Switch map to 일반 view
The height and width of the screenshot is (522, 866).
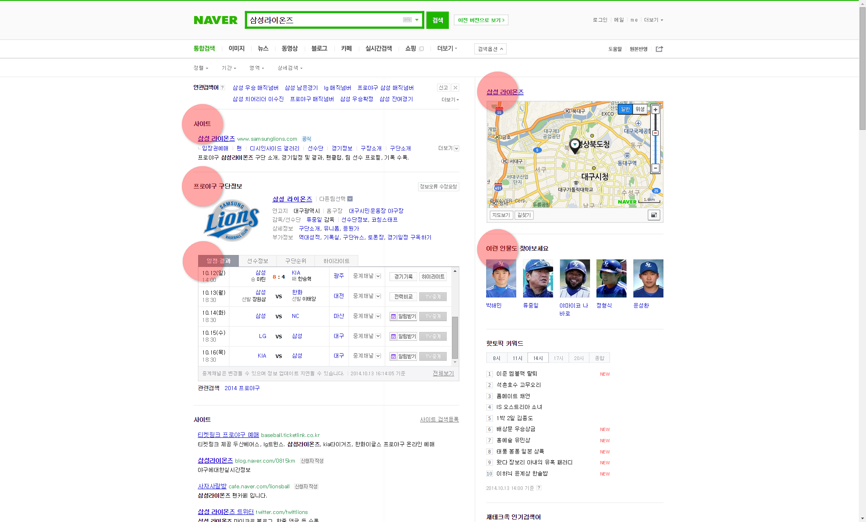pos(625,109)
